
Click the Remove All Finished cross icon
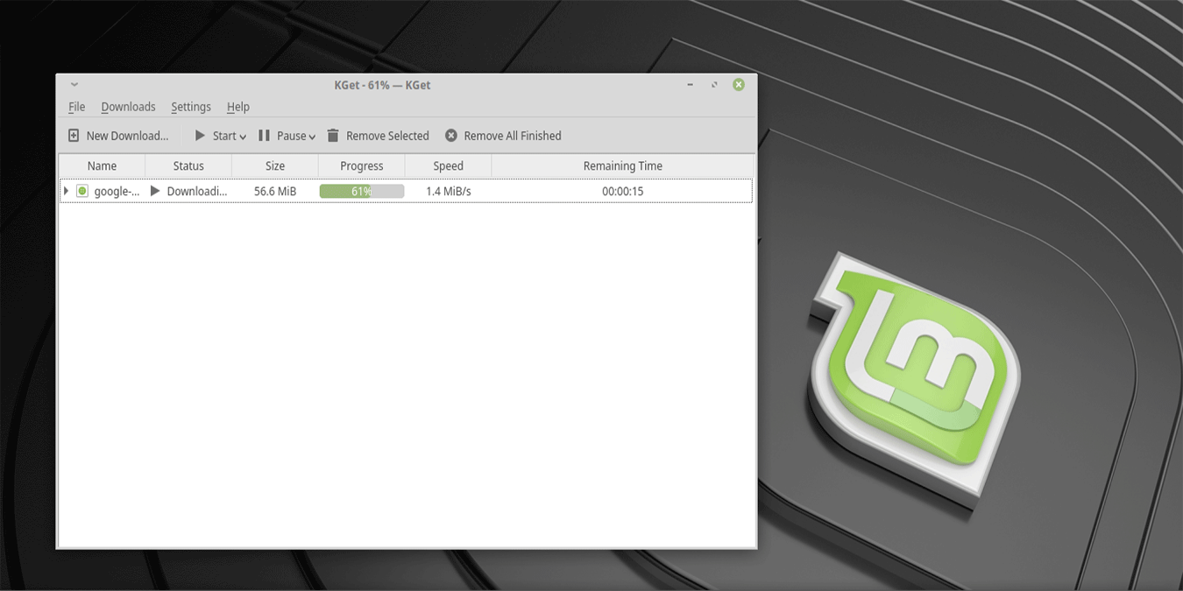pyautogui.click(x=450, y=135)
